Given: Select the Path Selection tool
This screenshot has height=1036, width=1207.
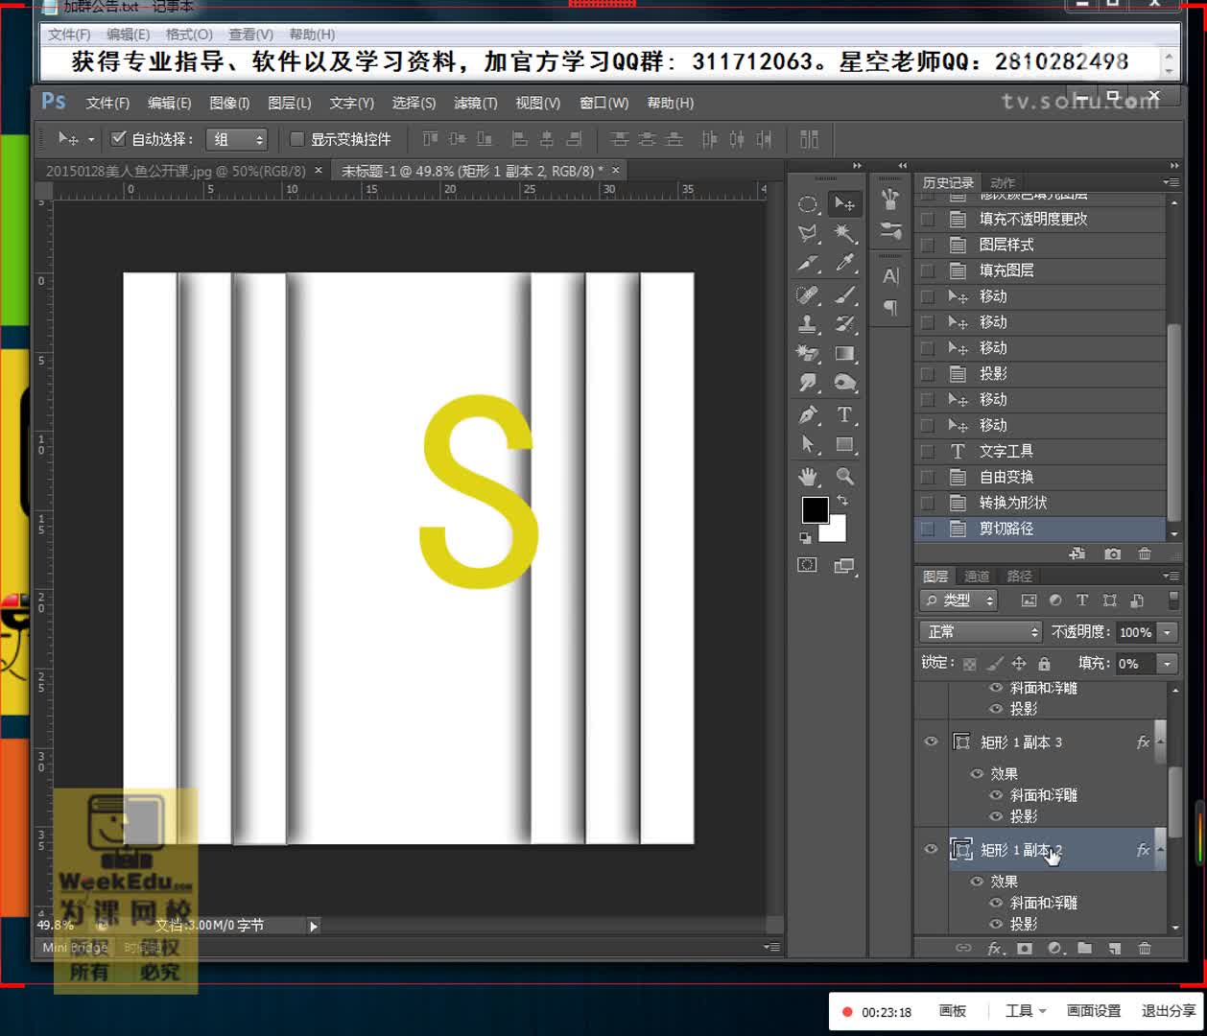Looking at the screenshot, I should [x=808, y=444].
